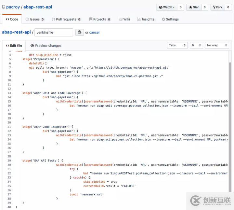This screenshot has width=234, height=210.
Task: Click the abap-rest-api breadcrumb link
Action: click(x=16, y=32)
